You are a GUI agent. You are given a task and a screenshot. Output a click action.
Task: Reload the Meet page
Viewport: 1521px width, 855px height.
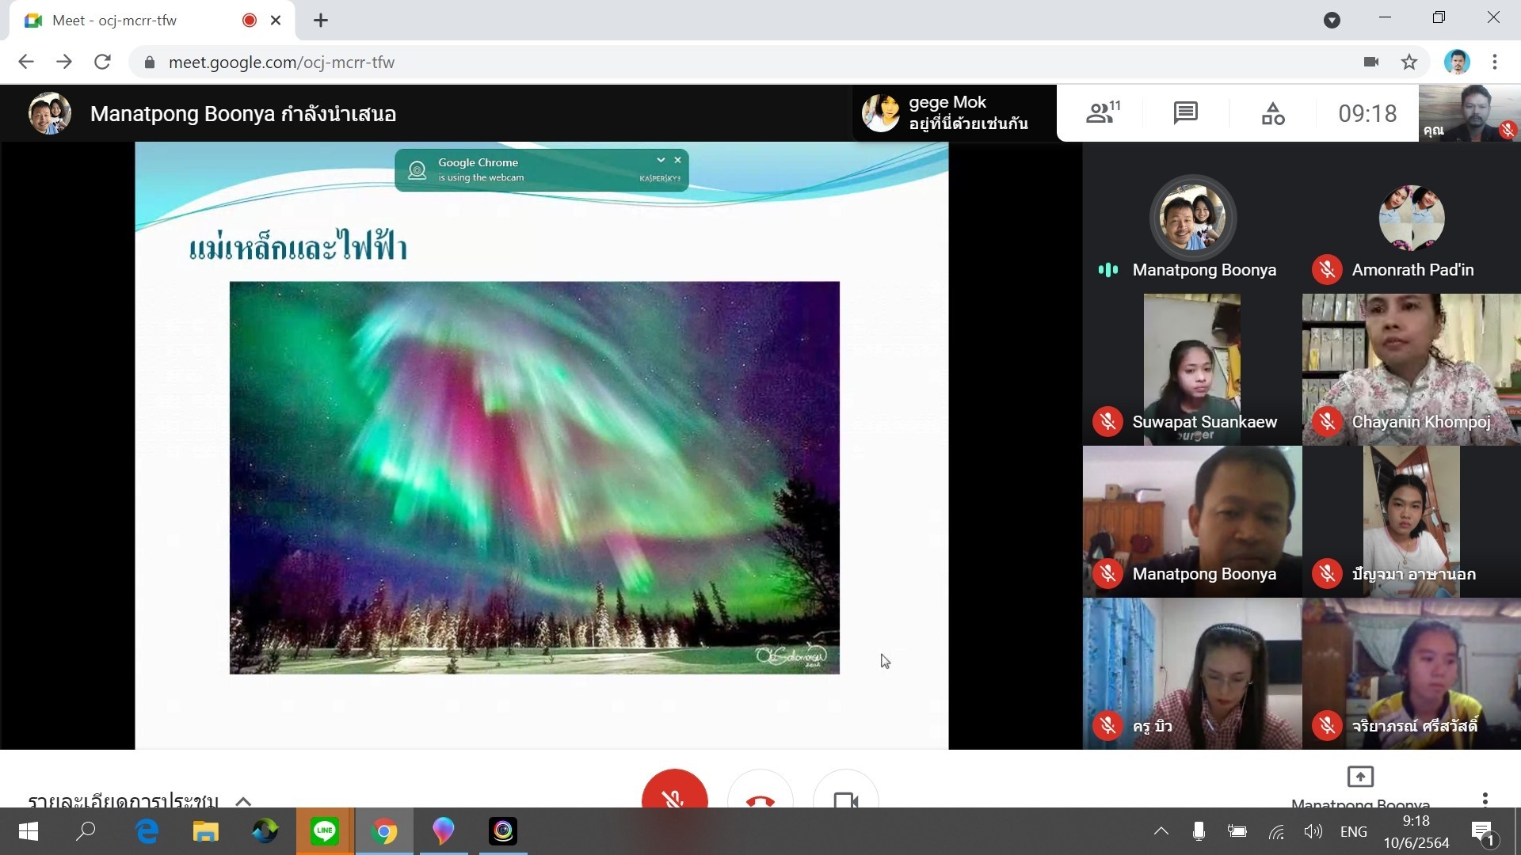coord(102,62)
